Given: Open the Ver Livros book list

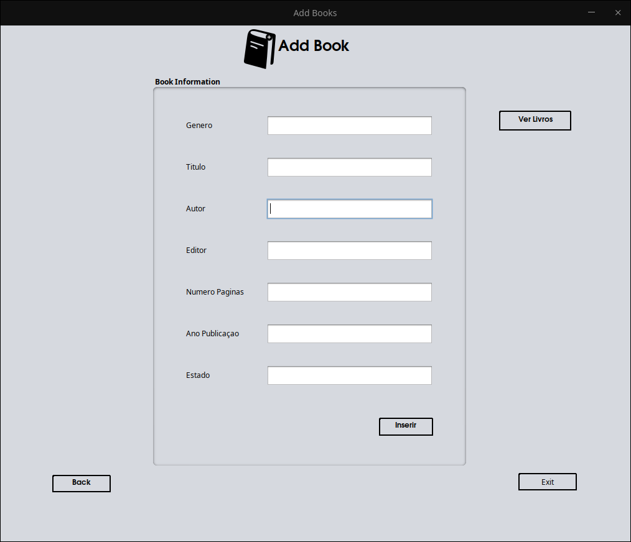Looking at the screenshot, I should pyautogui.click(x=535, y=120).
